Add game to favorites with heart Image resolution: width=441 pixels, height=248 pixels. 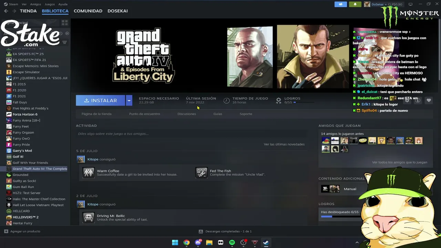coord(429,100)
